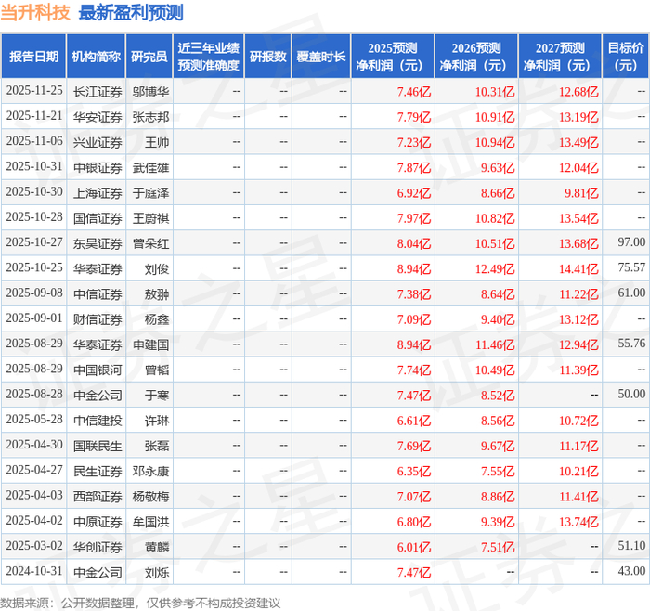This screenshot has width=650, height=611.
Task: Select the 13.74亿 profit value
Action: [x=578, y=522]
